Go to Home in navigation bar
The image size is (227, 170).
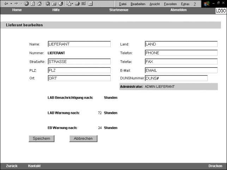[17, 10]
